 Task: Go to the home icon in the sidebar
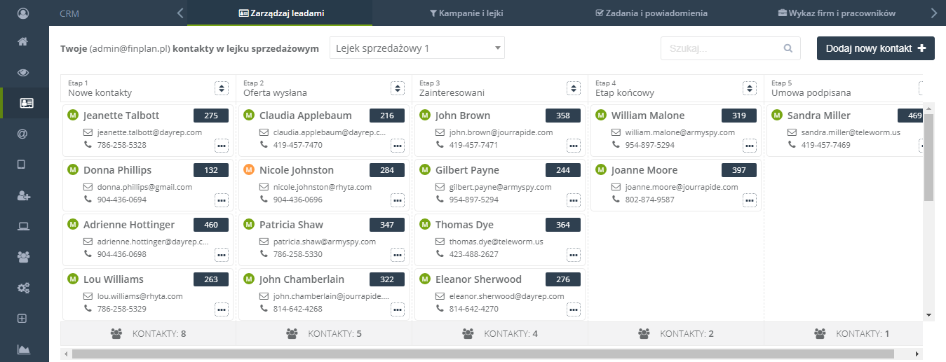coord(23,41)
